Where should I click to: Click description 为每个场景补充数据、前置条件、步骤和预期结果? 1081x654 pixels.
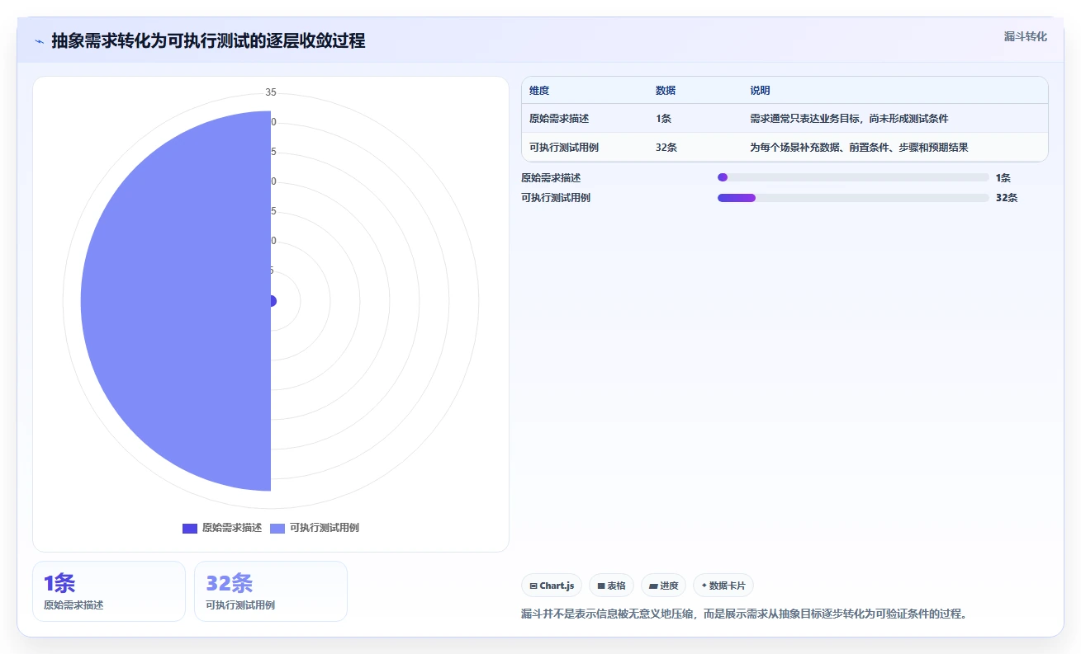(x=859, y=147)
